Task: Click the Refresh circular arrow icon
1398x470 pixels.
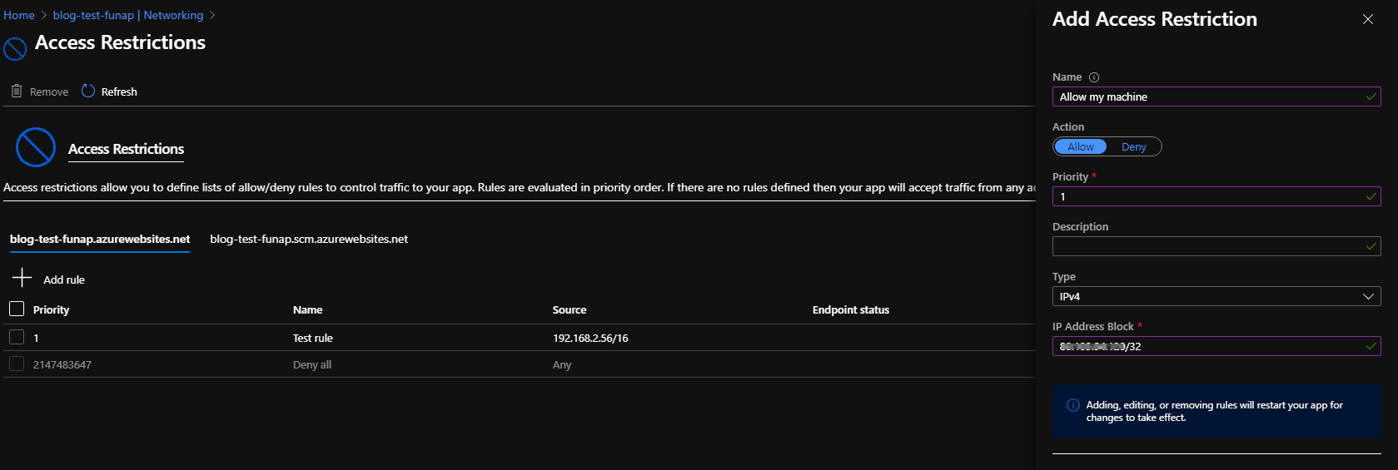Action: tap(88, 91)
